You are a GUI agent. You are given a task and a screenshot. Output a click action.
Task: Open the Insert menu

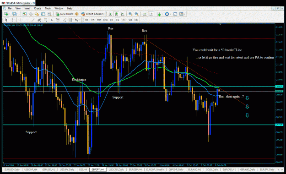click(x=27, y=8)
